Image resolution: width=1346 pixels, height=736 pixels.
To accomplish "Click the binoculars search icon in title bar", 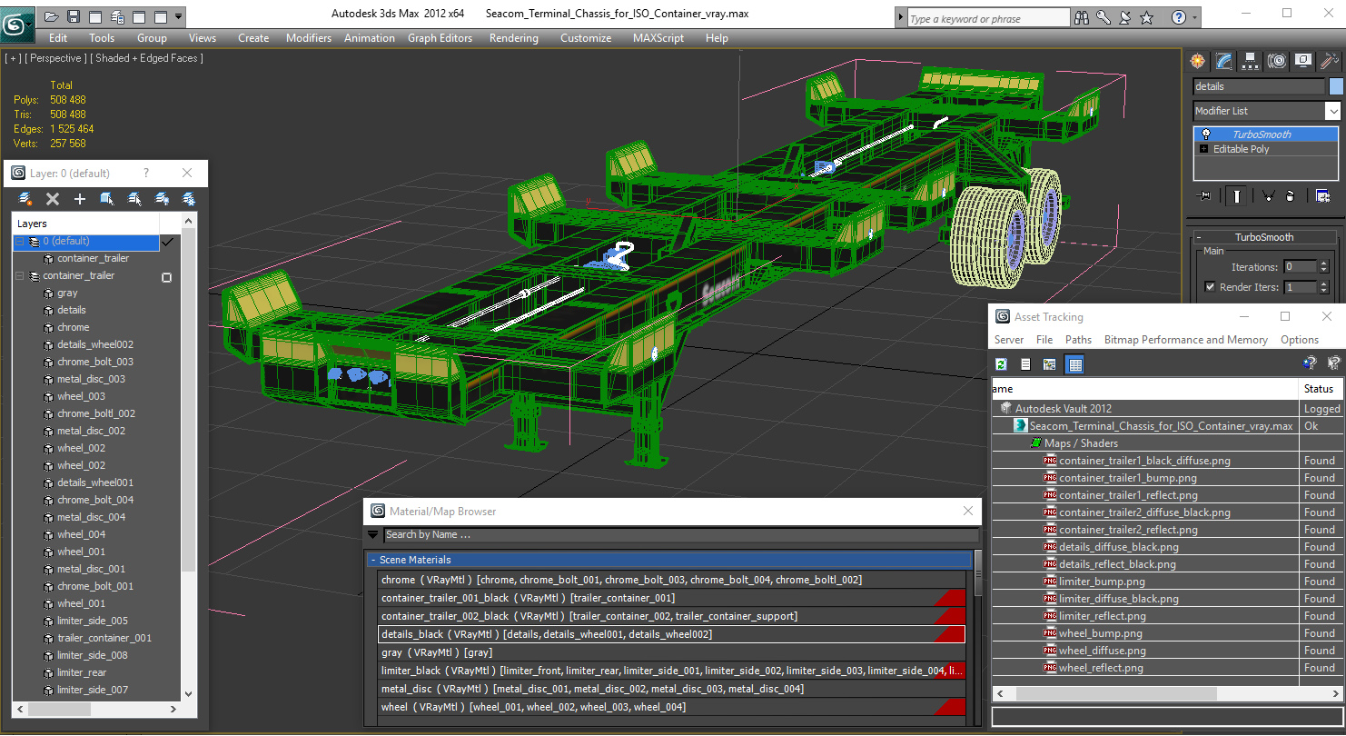I will [1082, 17].
